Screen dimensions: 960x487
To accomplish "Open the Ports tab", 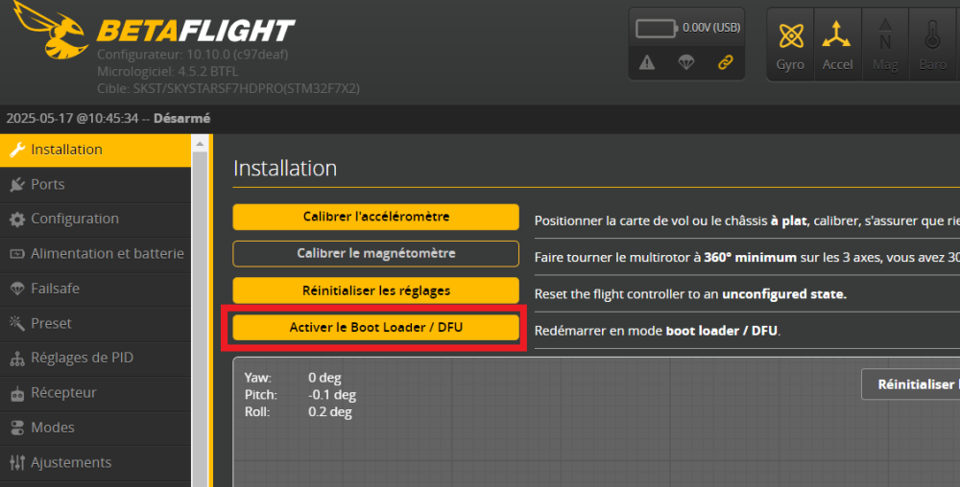I will [x=48, y=184].
